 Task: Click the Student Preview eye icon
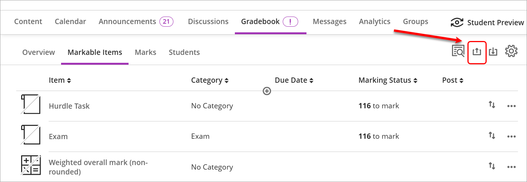[457, 23]
